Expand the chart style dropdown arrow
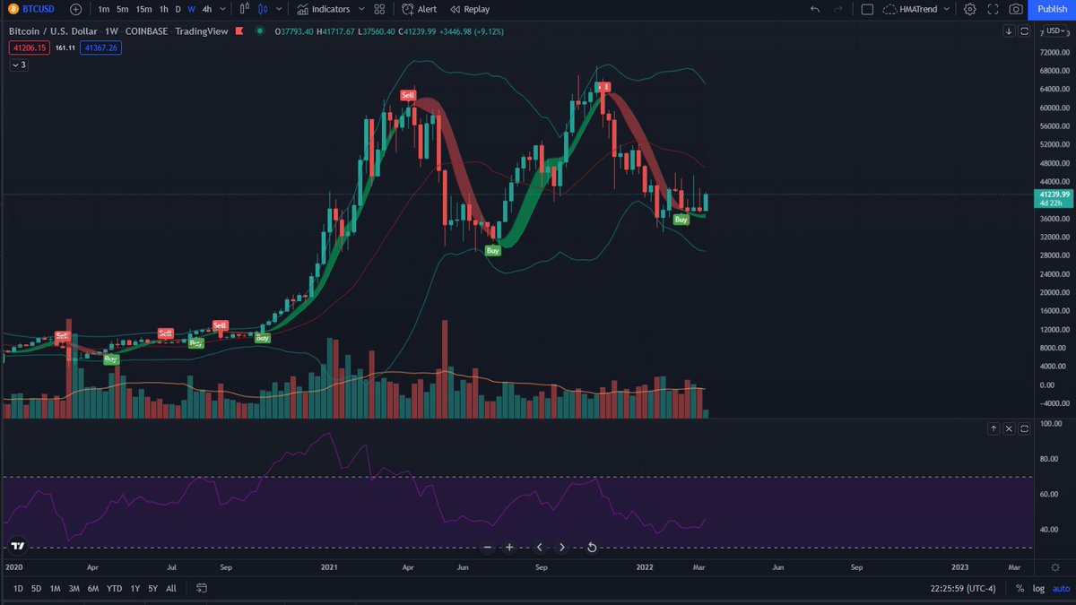The image size is (1076, 605). tap(279, 9)
